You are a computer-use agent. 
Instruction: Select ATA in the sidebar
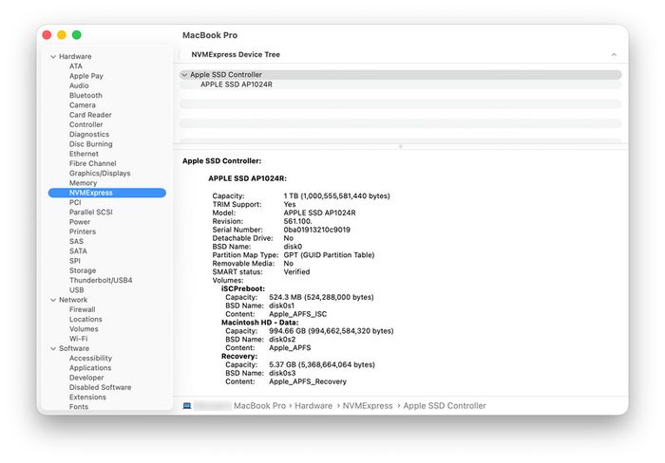point(76,66)
